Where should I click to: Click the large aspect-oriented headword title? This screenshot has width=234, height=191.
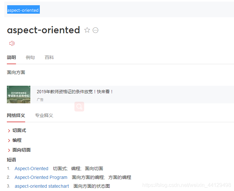[43, 30]
